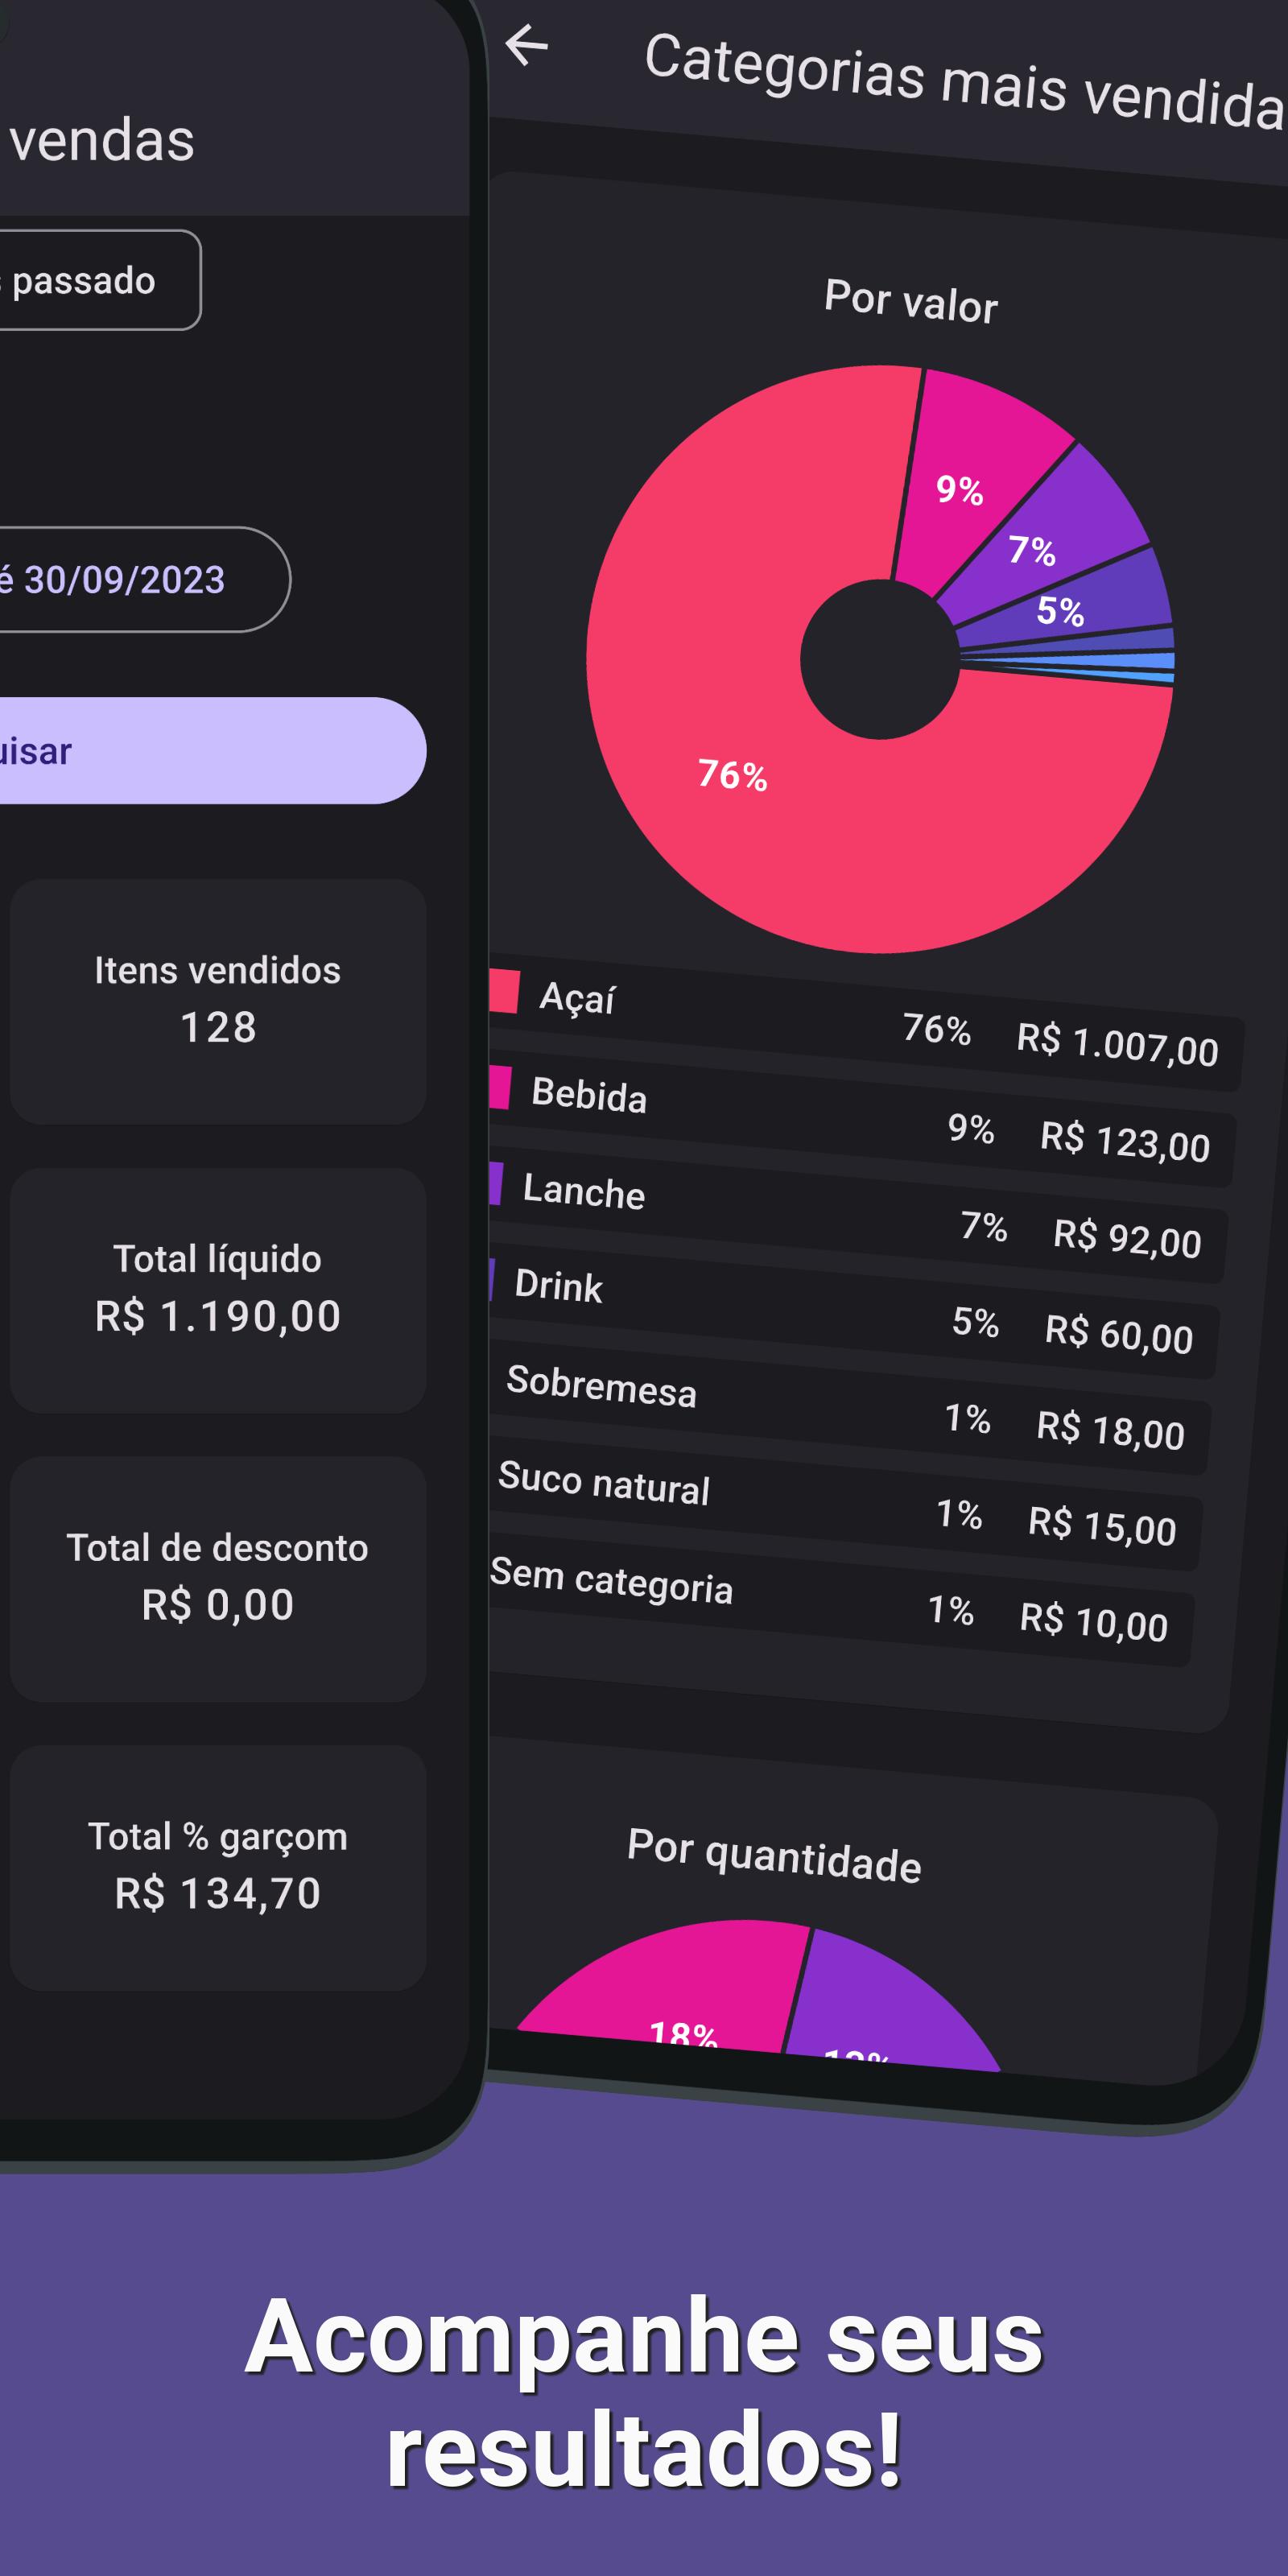Go back using the arrow icon

(x=526, y=45)
